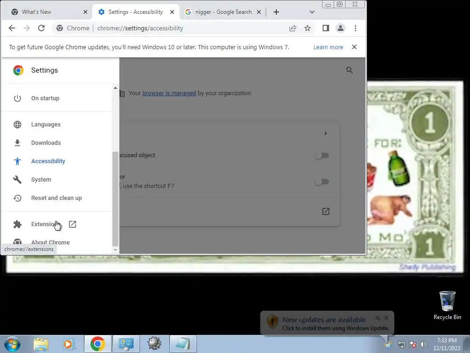Launch Windows Media Player from taskbar
Screen dimensions: 470x353
(x=69, y=344)
